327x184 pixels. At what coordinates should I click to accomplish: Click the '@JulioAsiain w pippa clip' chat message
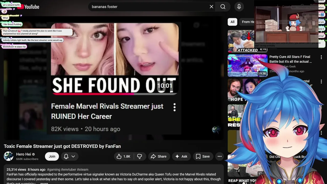15,47
